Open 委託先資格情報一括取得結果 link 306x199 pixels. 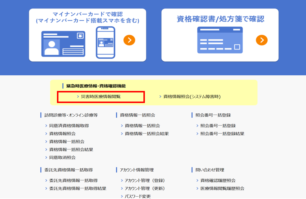click(x=78, y=188)
